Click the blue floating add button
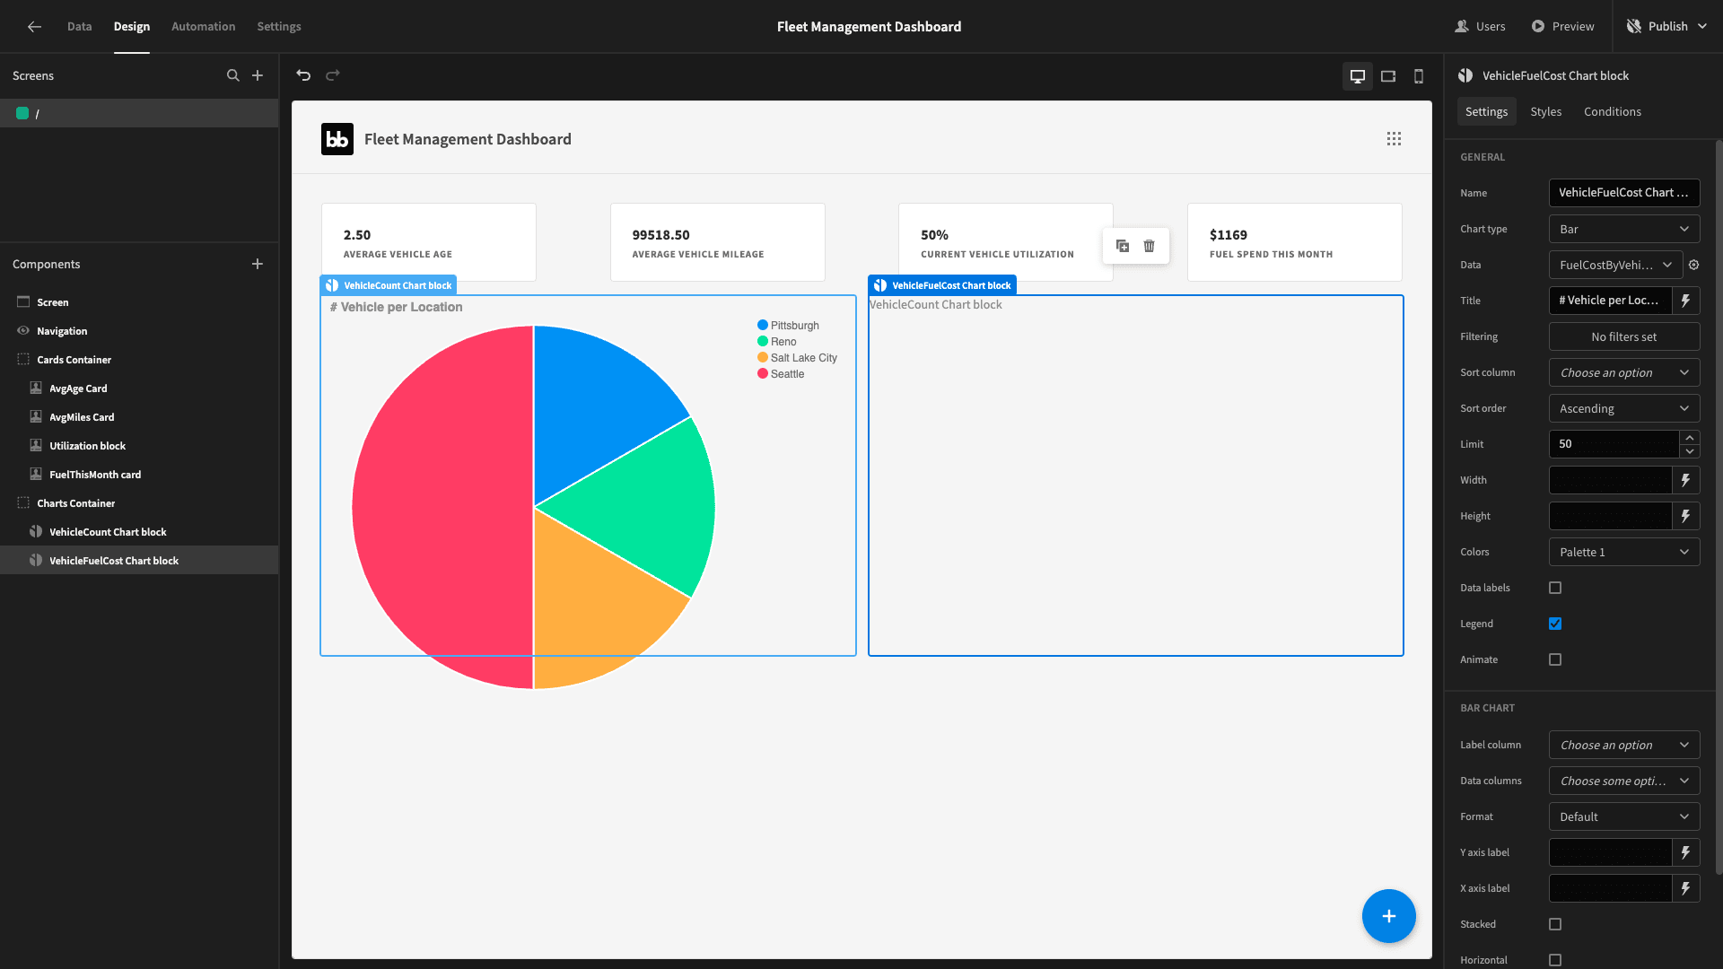Image resolution: width=1723 pixels, height=969 pixels. coord(1389,916)
